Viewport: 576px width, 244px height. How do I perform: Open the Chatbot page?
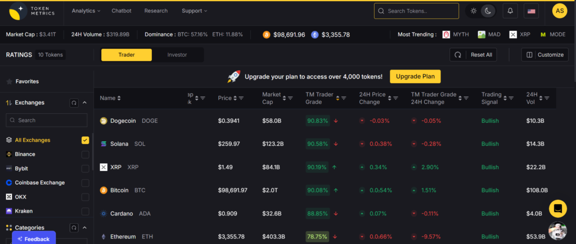(121, 11)
